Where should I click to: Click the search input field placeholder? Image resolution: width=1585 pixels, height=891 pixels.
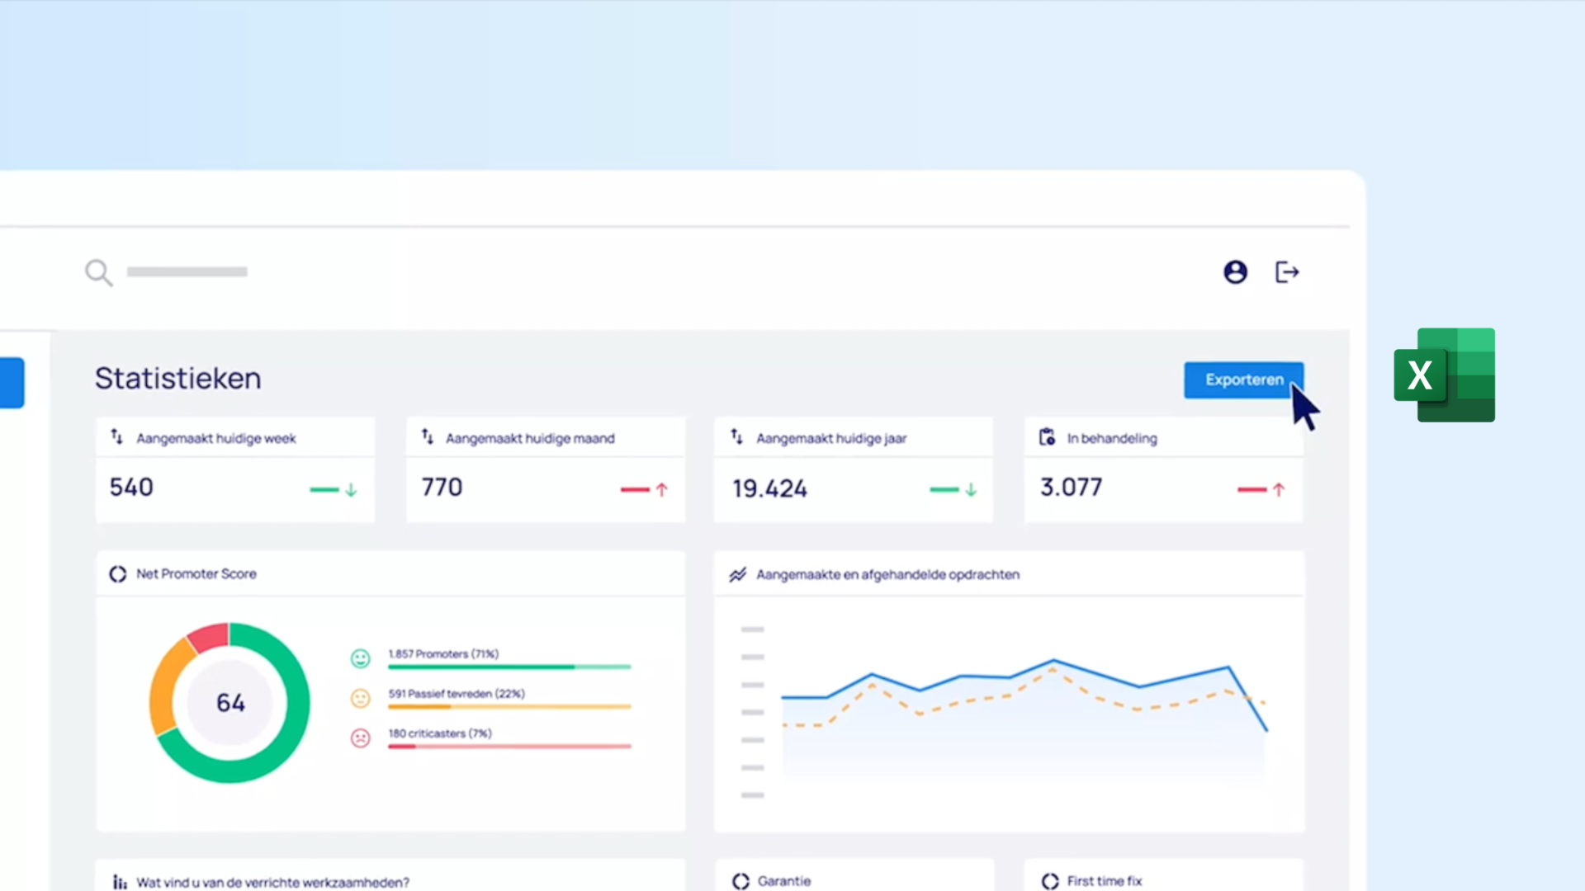187,272
